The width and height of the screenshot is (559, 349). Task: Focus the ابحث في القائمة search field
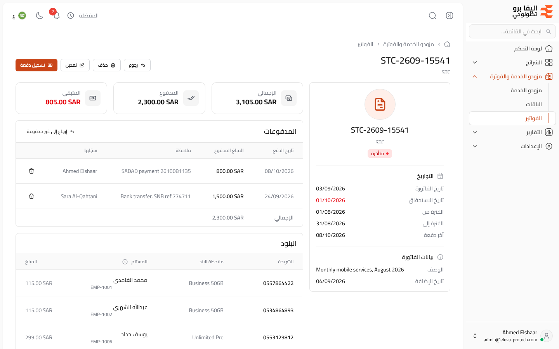512,31
